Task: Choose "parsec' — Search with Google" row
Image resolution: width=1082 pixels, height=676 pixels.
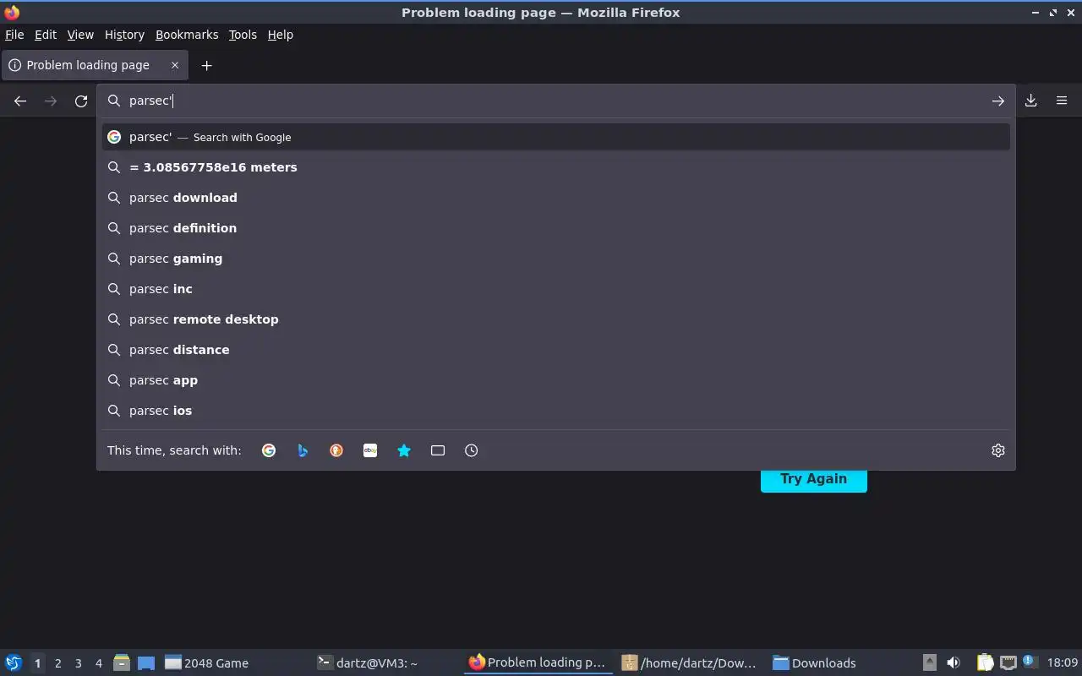Action: (556, 137)
